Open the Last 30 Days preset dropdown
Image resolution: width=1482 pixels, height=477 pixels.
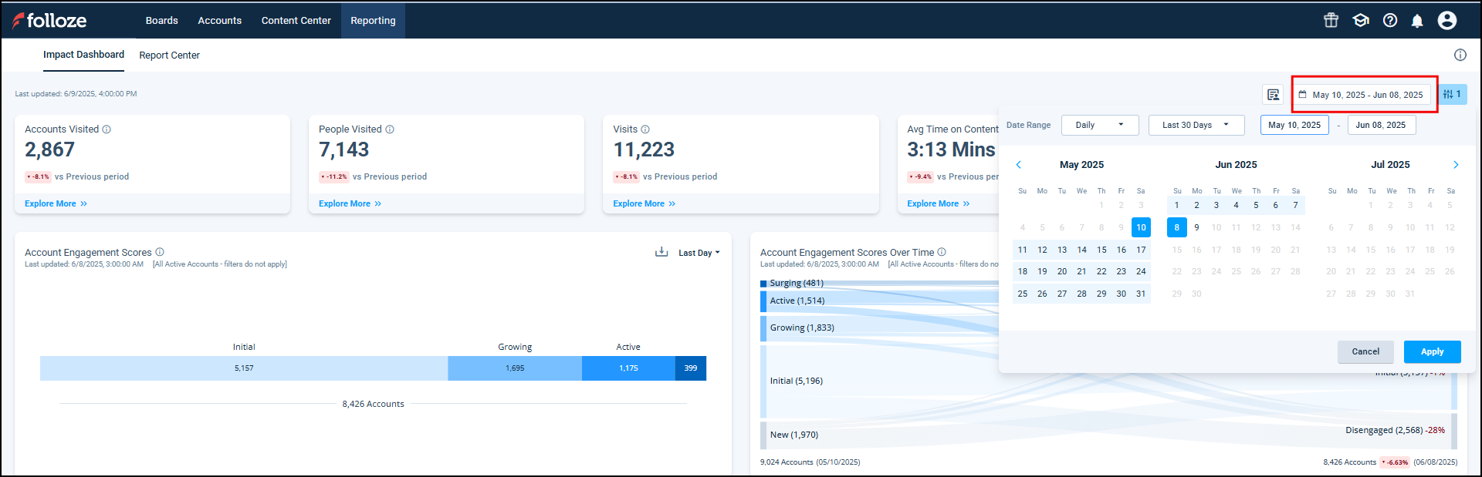tap(1196, 125)
